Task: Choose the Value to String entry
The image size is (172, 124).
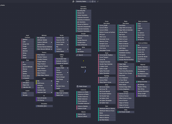Action: pyautogui.click(x=143, y=96)
